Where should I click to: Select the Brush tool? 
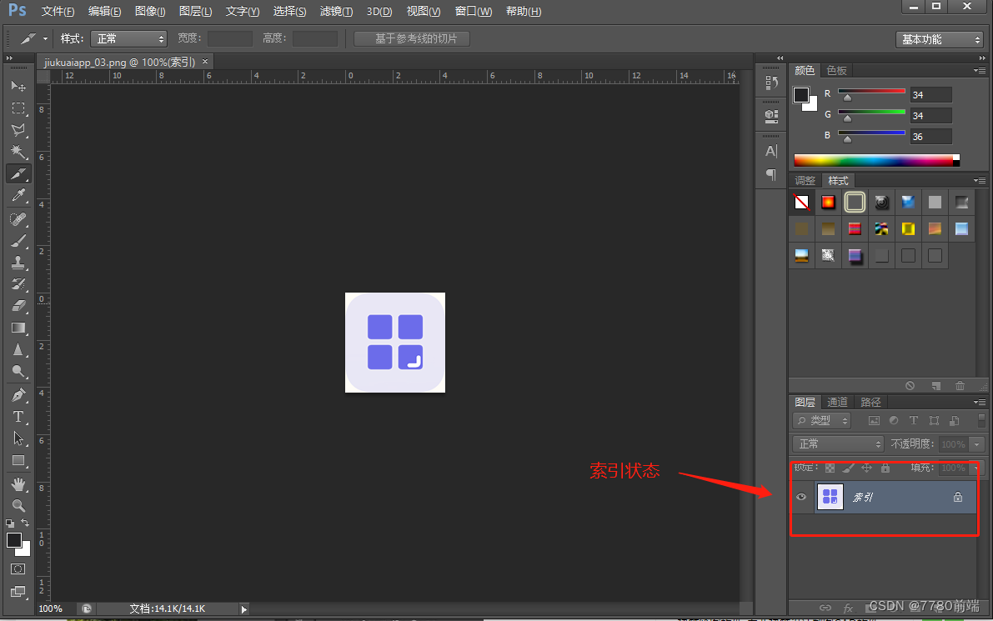(x=18, y=241)
